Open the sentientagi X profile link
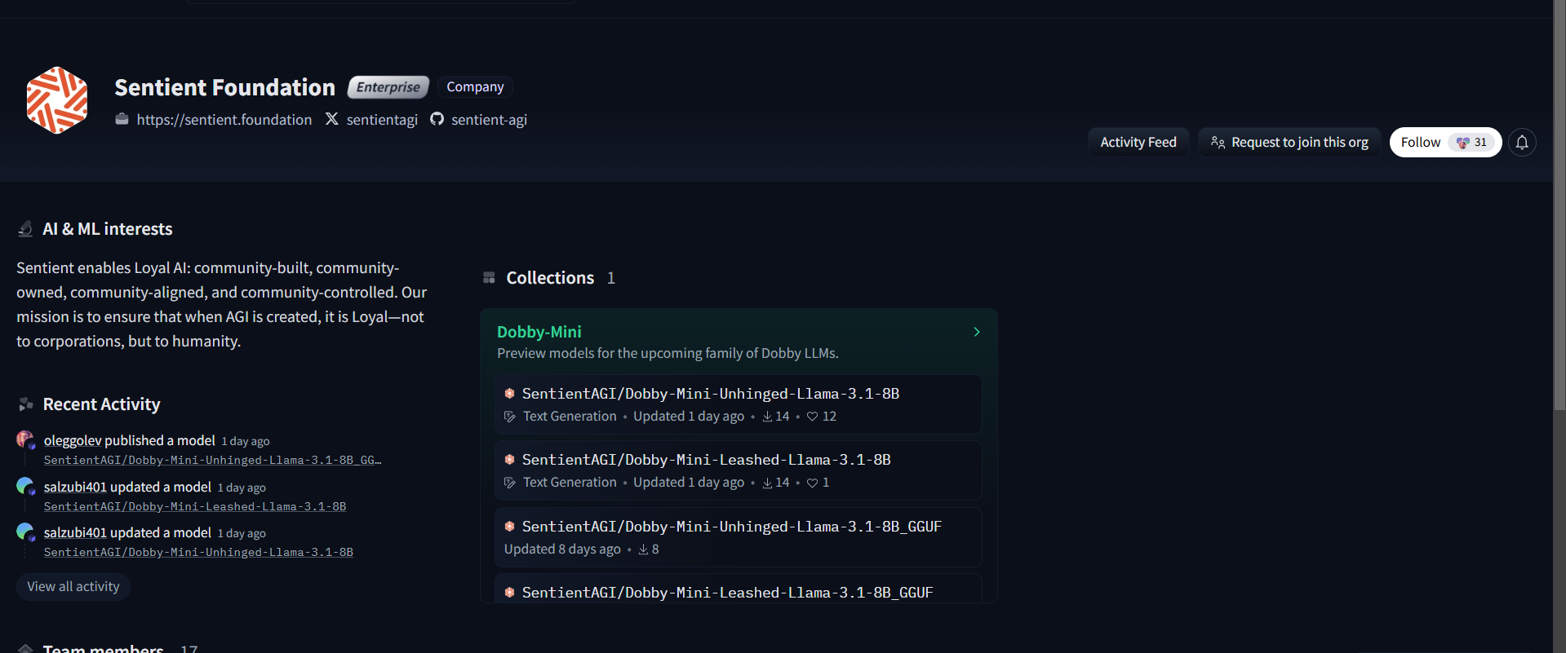 pyautogui.click(x=382, y=120)
